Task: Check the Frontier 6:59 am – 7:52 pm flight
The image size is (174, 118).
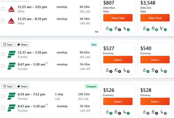Action: [x=3, y=96]
